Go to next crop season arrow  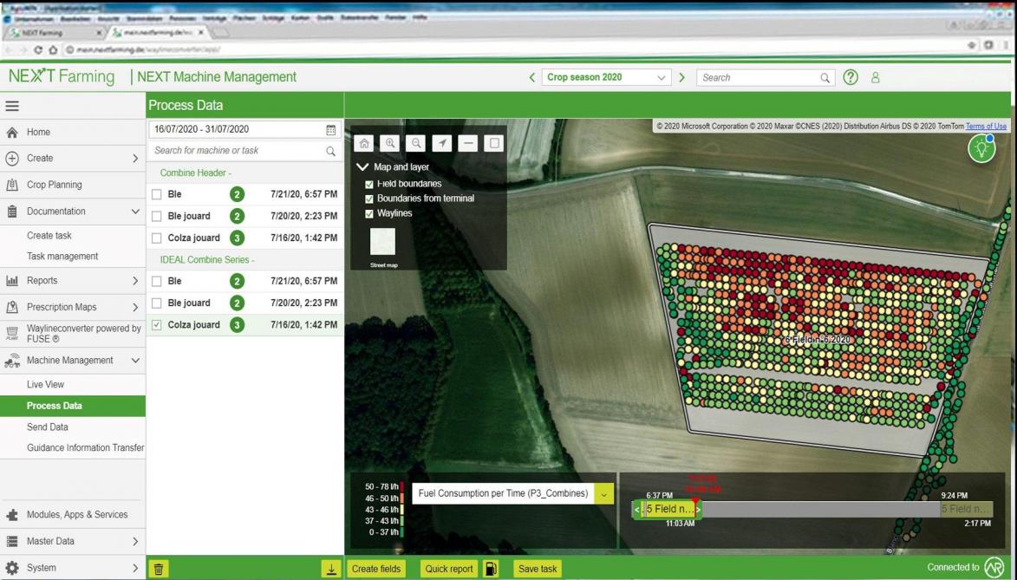coord(681,77)
